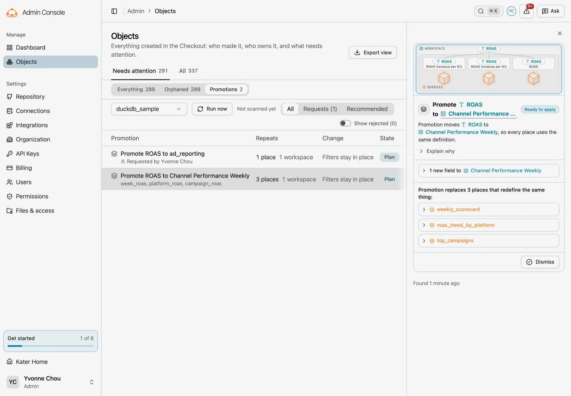Click the Get started progress bar
Image resolution: width=571 pixels, height=396 pixels.
50,346
